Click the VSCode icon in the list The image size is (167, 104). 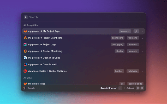pyautogui.click(x=25, y=58)
